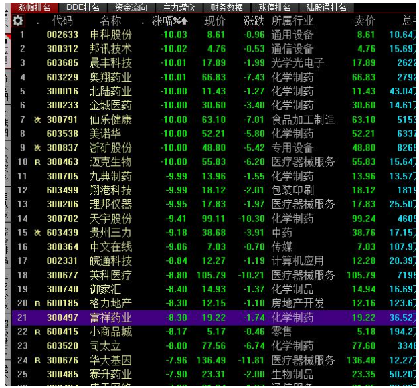Sort by the 代码 column header

pyautogui.click(x=62, y=21)
